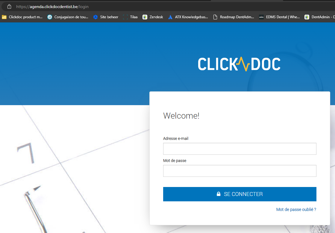Open the Clickdoc product bookmark folder
Viewport: 335px width, 233px height.
pos(22,17)
